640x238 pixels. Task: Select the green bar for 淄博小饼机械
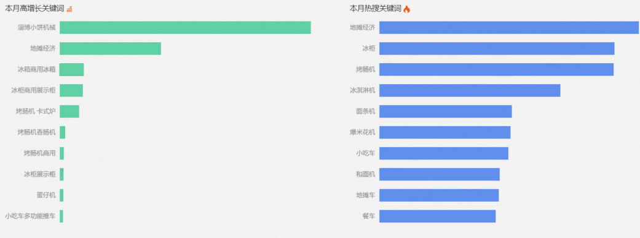coord(185,28)
